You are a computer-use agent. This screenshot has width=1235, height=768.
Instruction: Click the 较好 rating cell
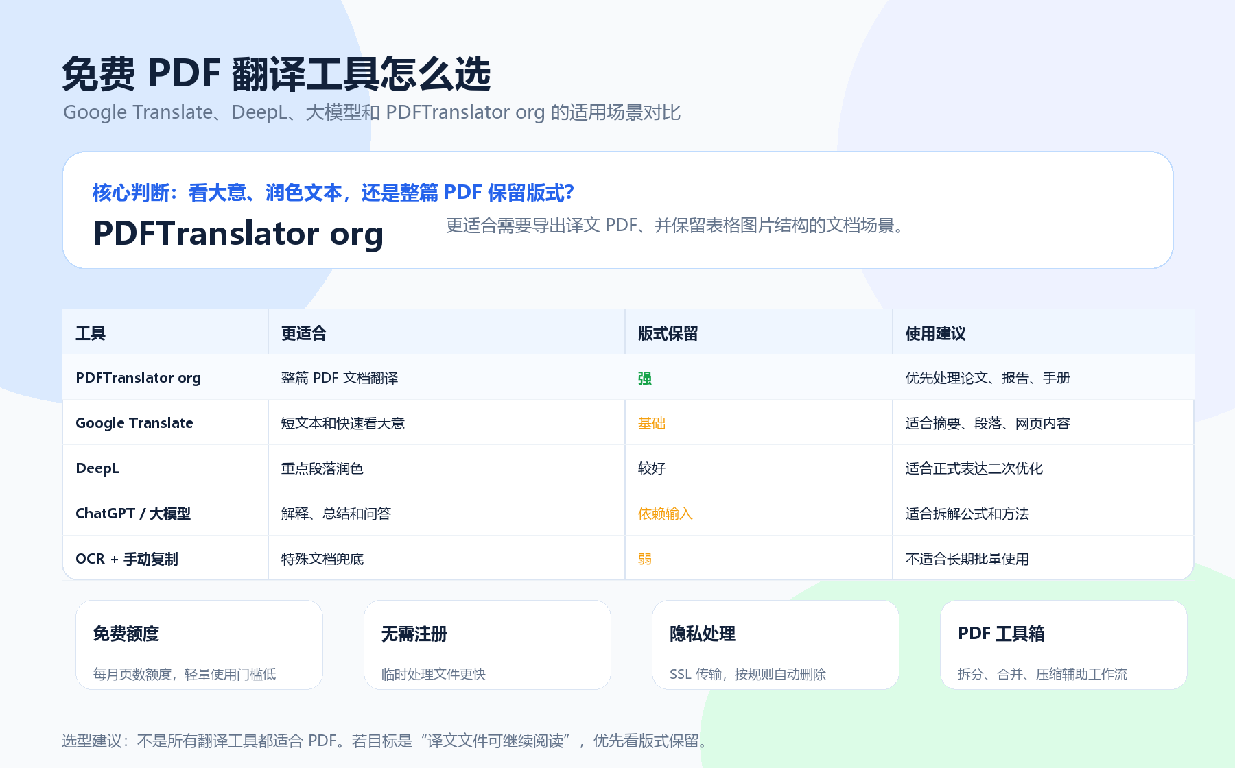[x=652, y=468]
